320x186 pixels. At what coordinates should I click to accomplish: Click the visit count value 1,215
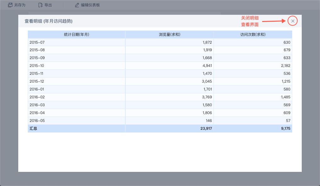286,81
